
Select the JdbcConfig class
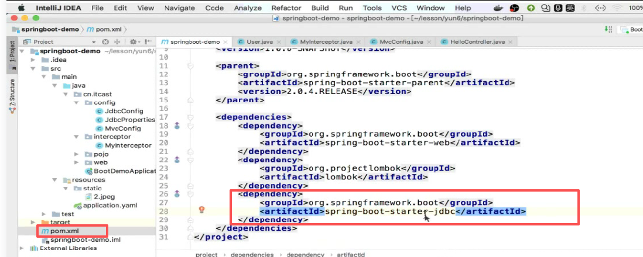[x=119, y=112]
